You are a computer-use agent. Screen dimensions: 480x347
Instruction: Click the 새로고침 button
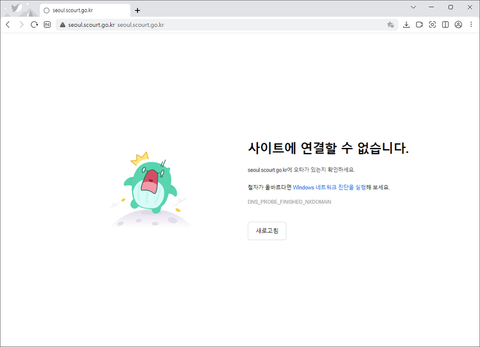pos(267,230)
